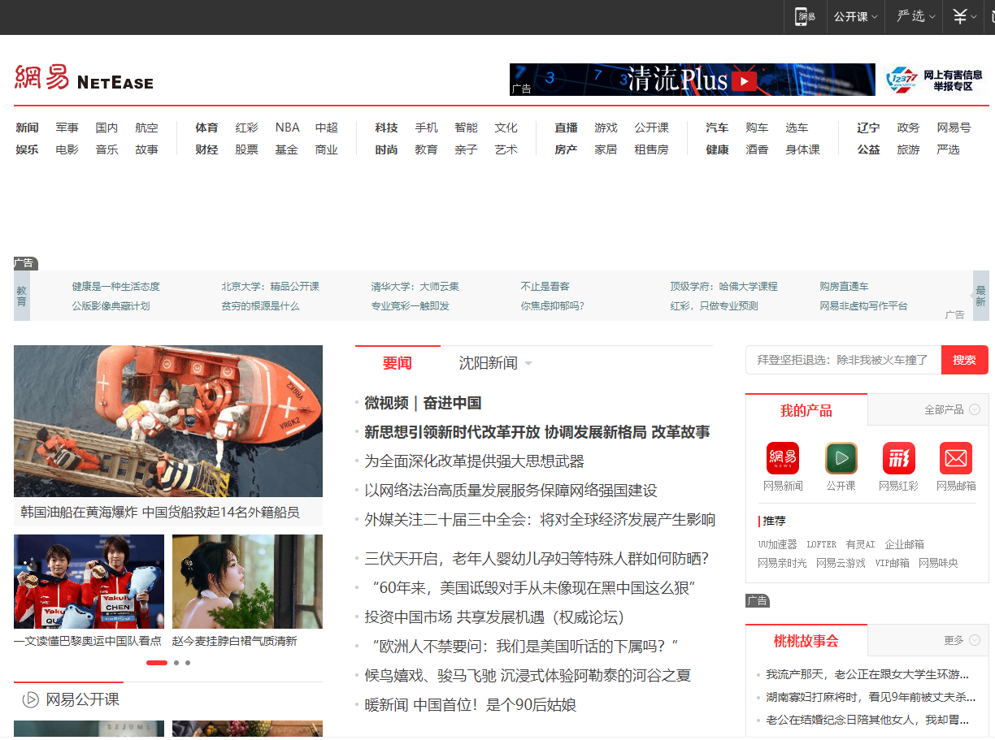Open 体育 in the navigation menu
The image size is (995, 740).
pos(206,128)
